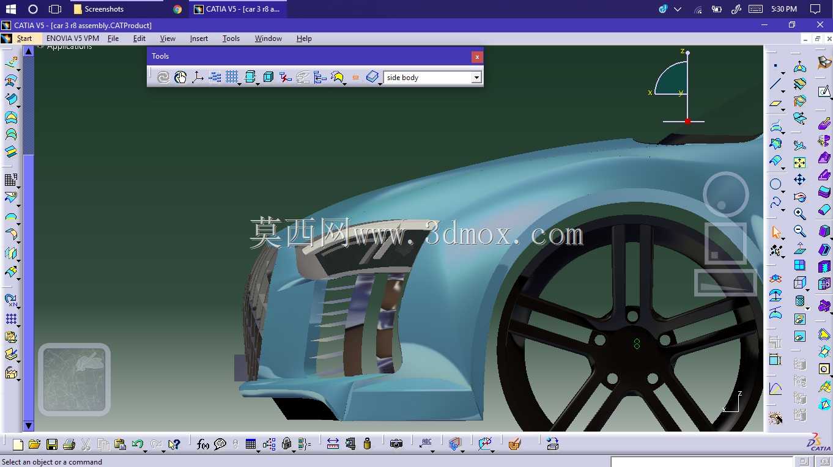Choose the Line tool icon

(x=776, y=84)
